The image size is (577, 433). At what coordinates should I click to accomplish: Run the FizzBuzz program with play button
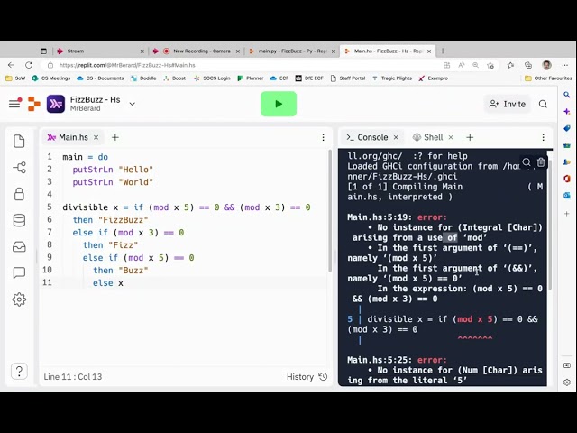click(x=279, y=104)
